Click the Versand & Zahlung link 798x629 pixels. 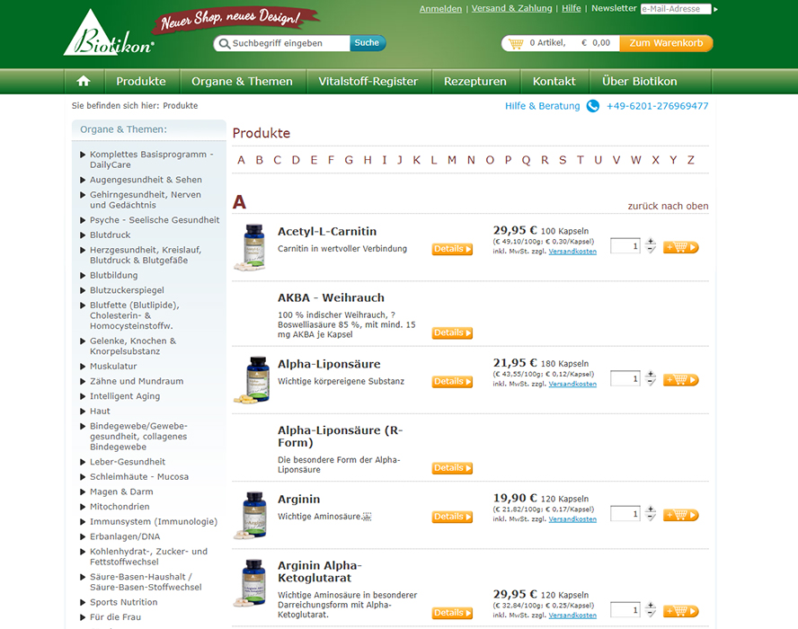pos(511,8)
